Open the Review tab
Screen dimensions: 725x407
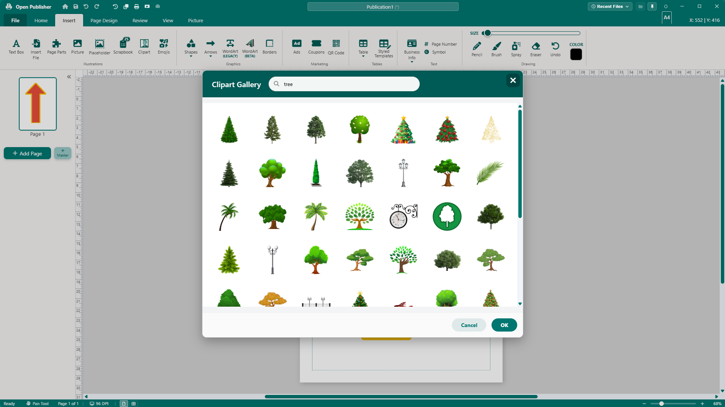(x=140, y=20)
